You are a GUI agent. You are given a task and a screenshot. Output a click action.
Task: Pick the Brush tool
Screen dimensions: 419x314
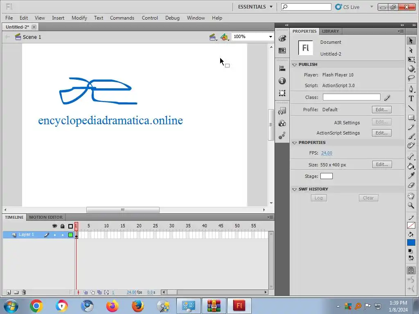pos(411,137)
